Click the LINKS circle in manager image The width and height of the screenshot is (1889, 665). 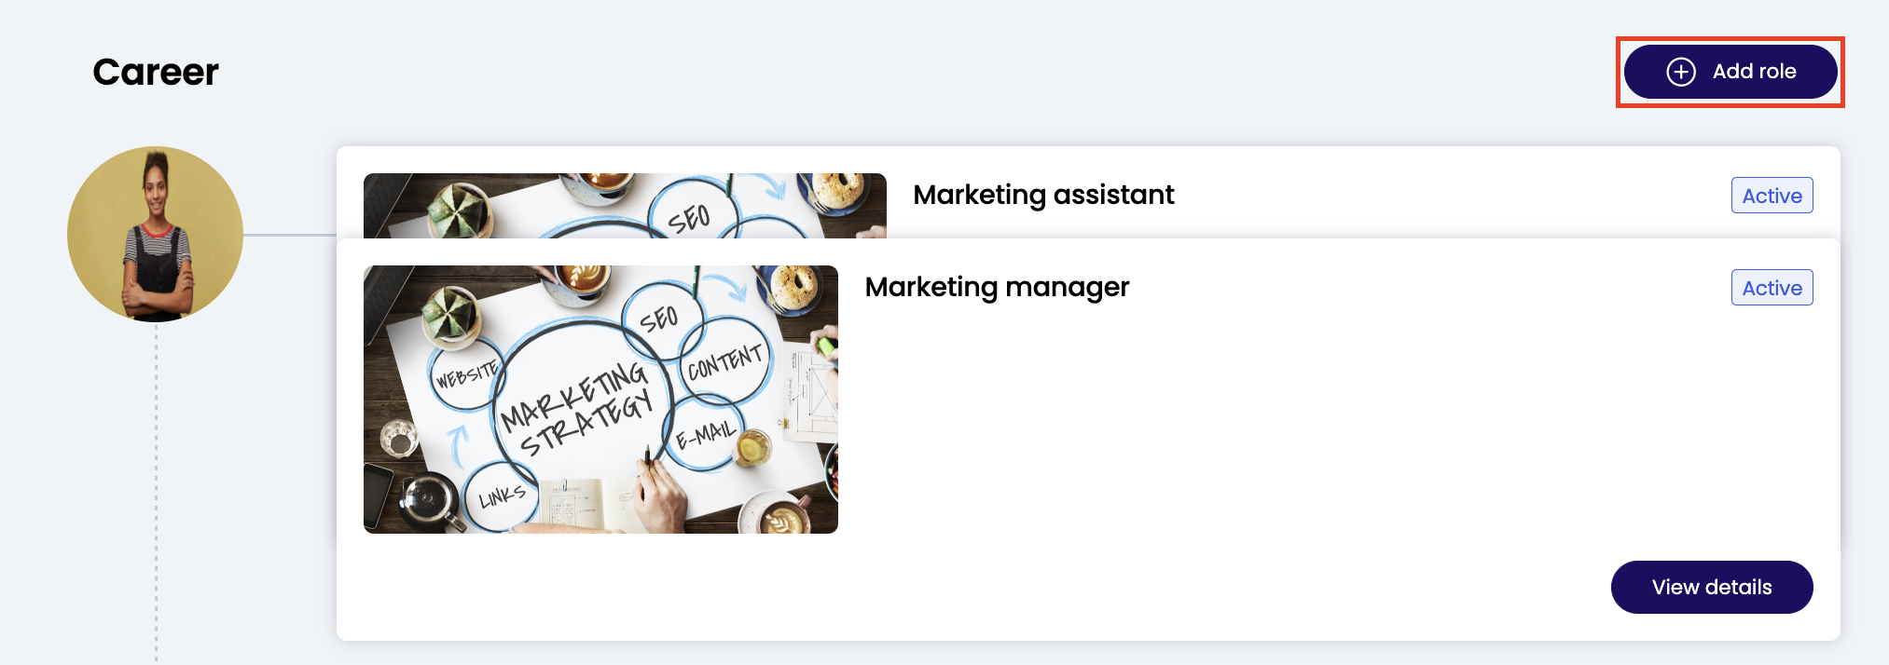(502, 496)
